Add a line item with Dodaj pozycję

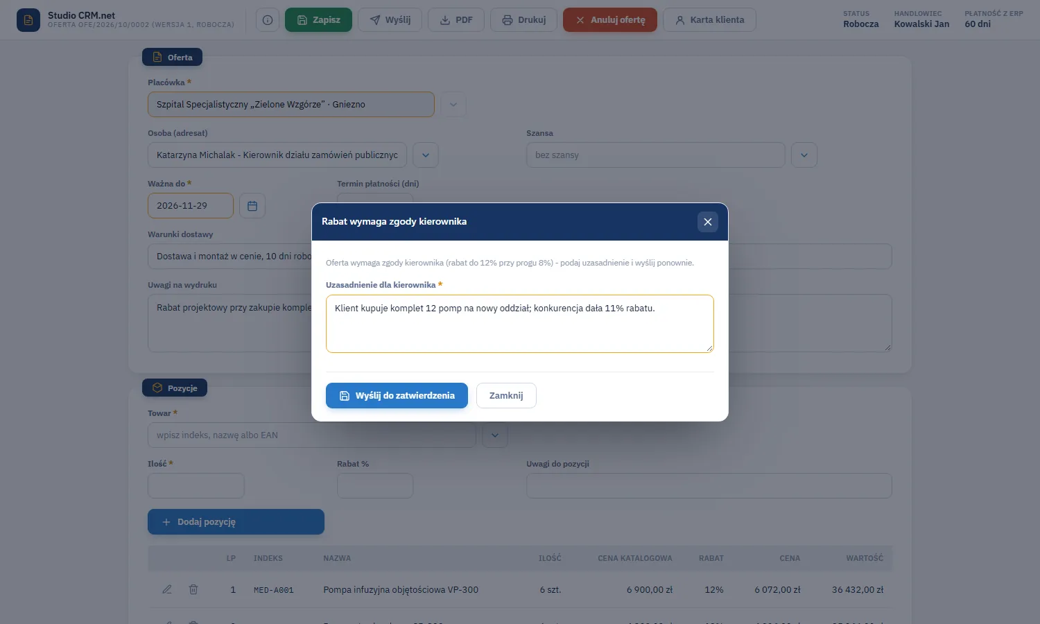236,522
